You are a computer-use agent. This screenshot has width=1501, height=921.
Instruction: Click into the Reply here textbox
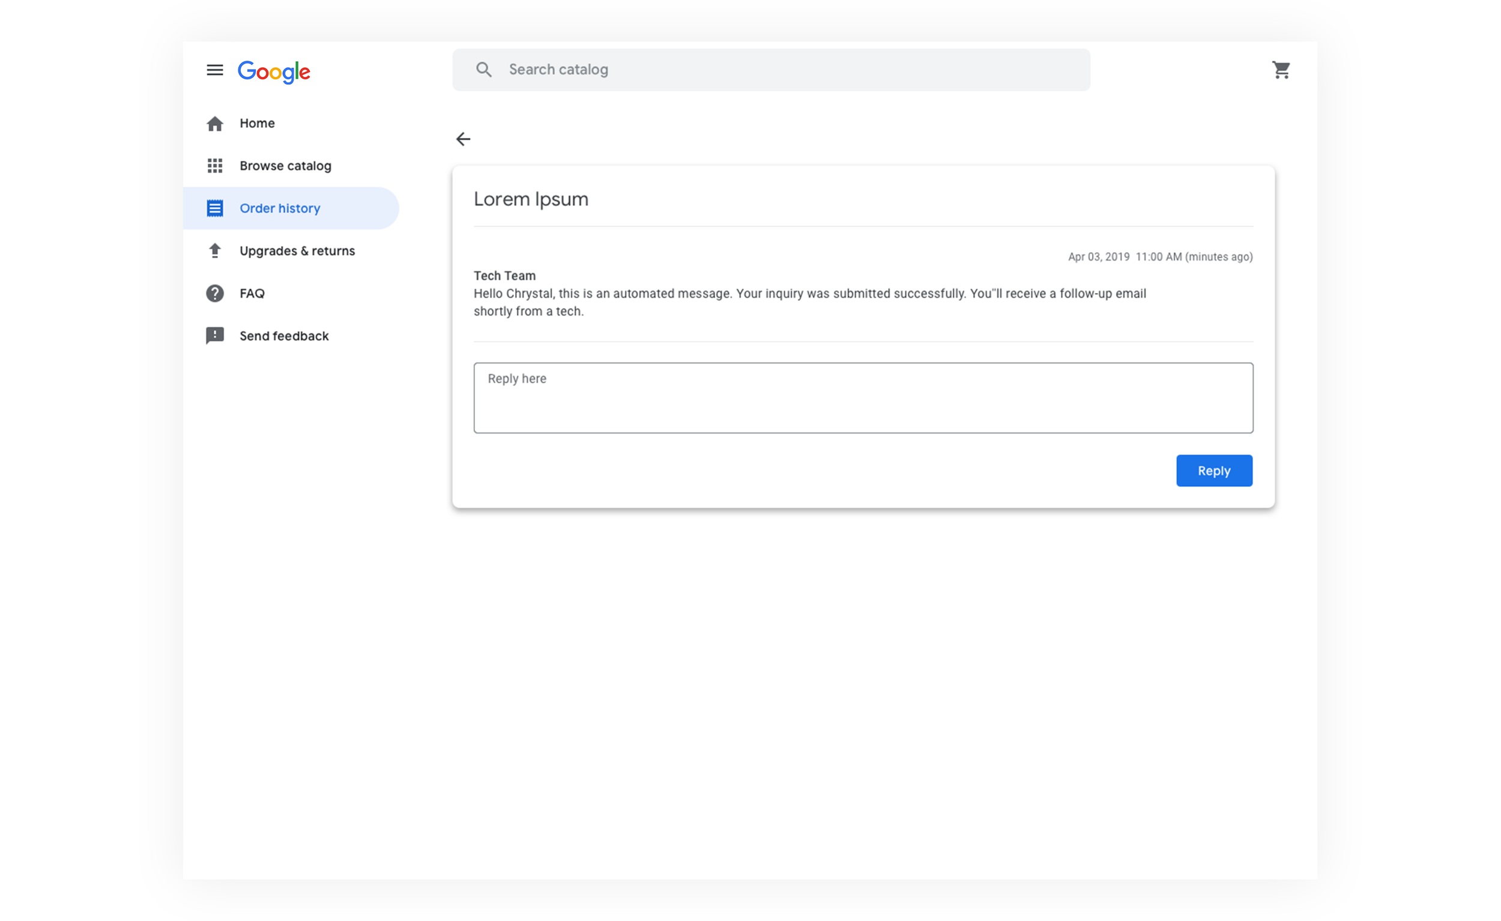coord(863,398)
